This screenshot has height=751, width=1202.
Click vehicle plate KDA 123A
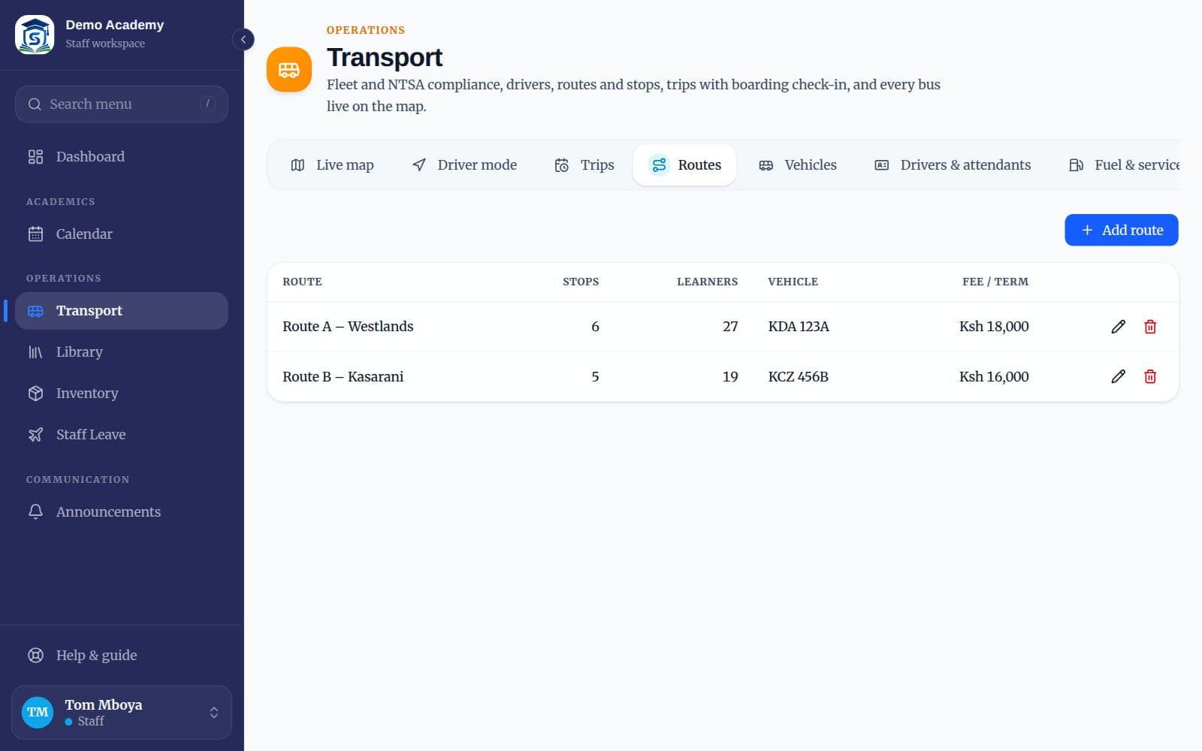pyautogui.click(x=799, y=326)
